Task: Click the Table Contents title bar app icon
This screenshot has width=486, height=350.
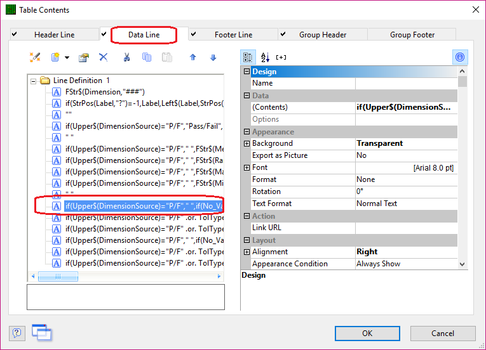Action: click(11, 10)
